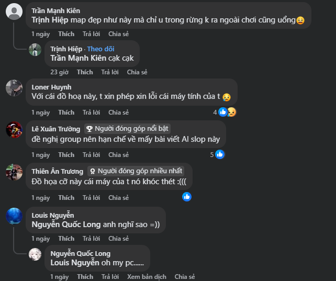Image resolution: width=336 pixels, height=281 pixels.
Task: Open Trịnh Hiệp's profile picture
Action: [35, 50]
